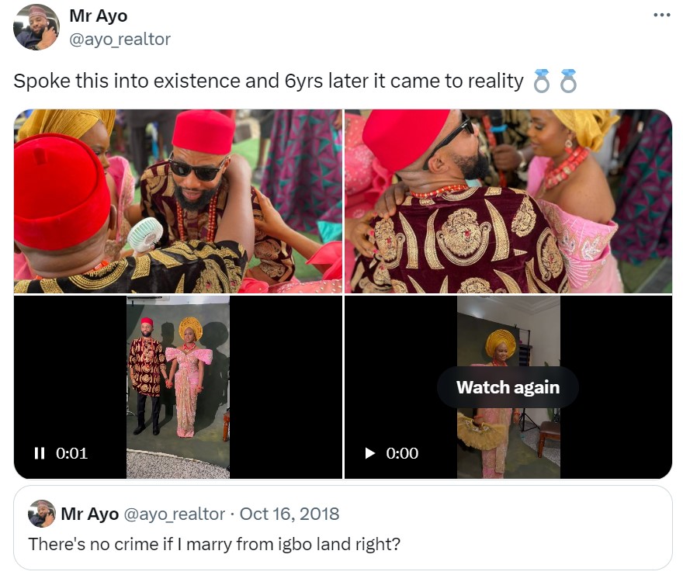Click the @ayo_realtor handle in quoted tweet
The height and width of the screenshot is (575, 683).
(x=175, y=514)
